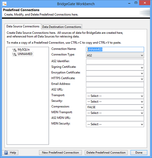Screen dimensions: 152x158
Task: Open the Transport selection dropdown
Action: (x=115, y=96)
